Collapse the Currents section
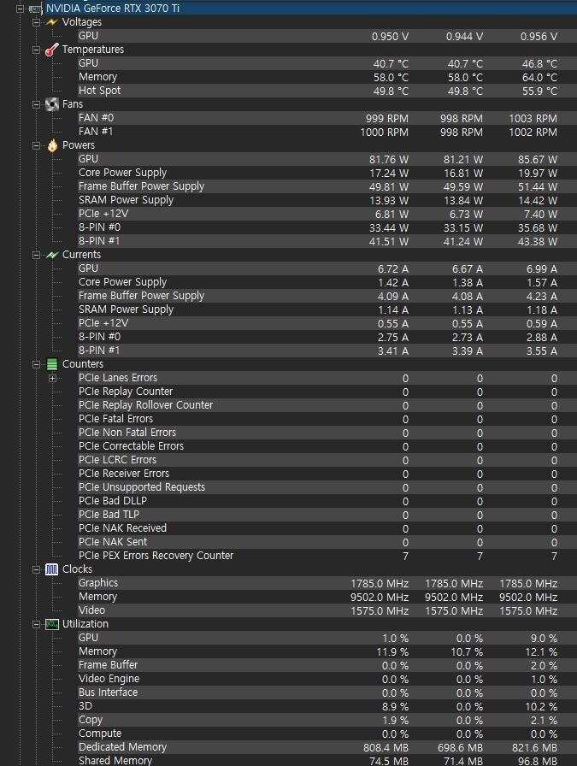Image resolution: width=577 pixels, height=766 pixels. [x=36, y=255]
